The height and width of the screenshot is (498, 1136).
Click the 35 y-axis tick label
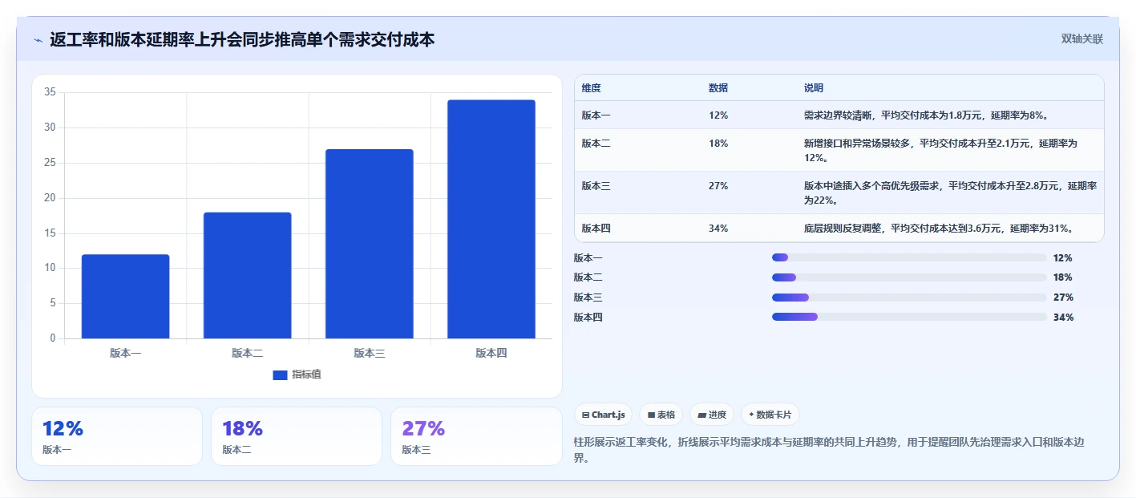[x=50, y=92]
